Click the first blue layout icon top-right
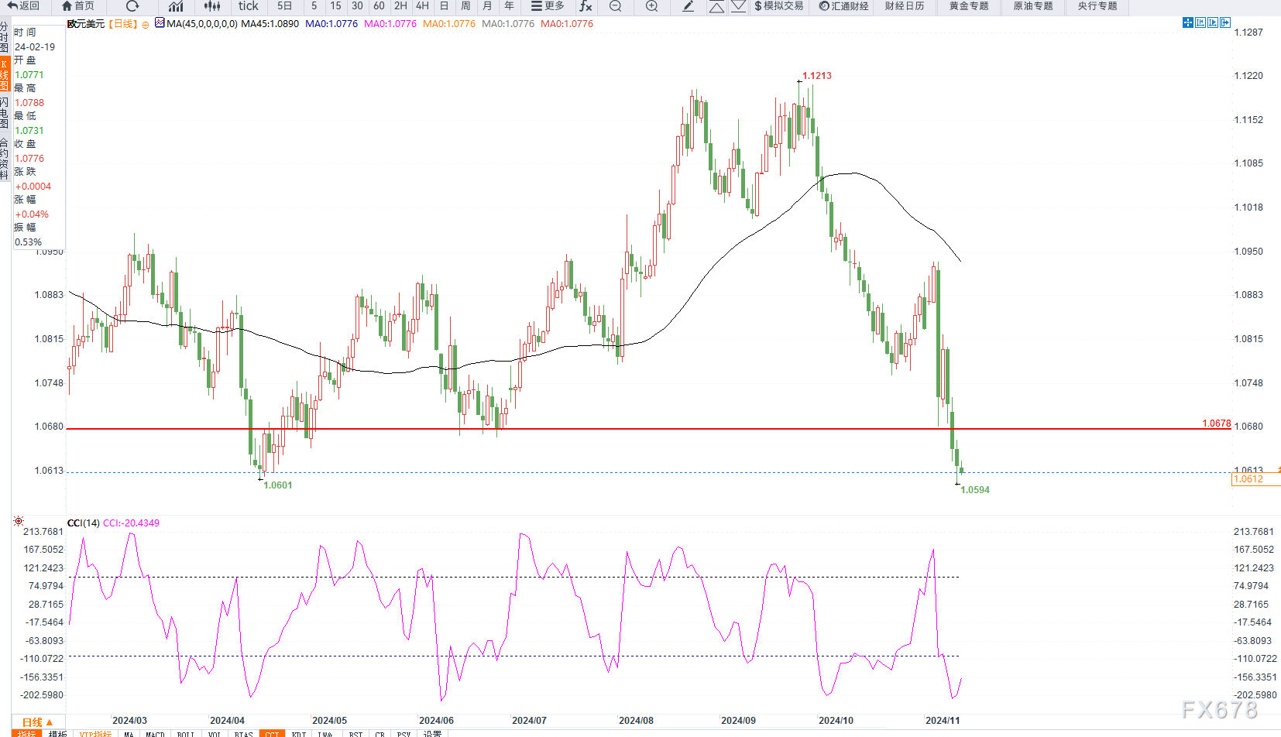The image size is (1281, 737). pyautogui.click(x=1187, y=23)
